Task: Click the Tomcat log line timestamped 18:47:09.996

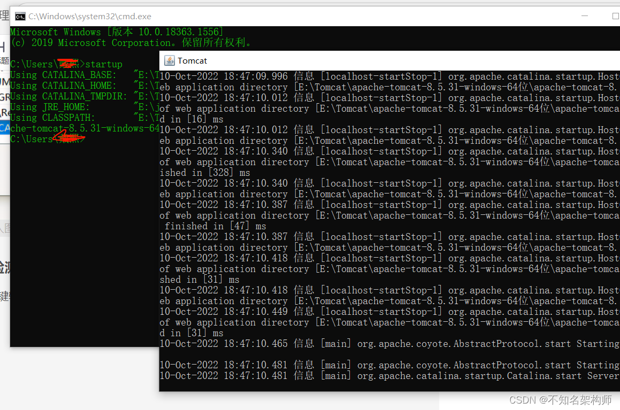Action: [x=389, y=76]
